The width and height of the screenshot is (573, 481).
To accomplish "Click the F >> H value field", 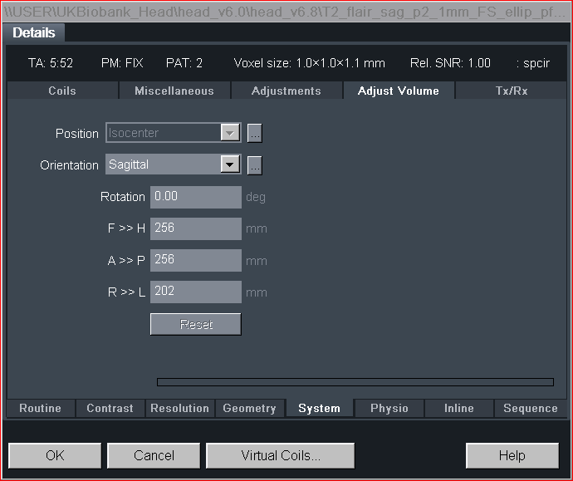I will pos(195,228).
